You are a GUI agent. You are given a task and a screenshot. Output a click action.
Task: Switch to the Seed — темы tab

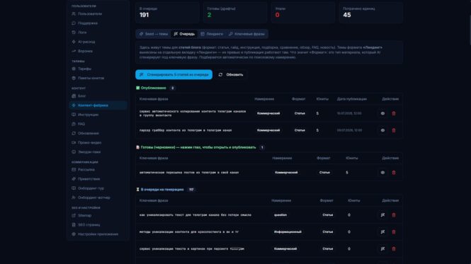(x=154, y=34)
